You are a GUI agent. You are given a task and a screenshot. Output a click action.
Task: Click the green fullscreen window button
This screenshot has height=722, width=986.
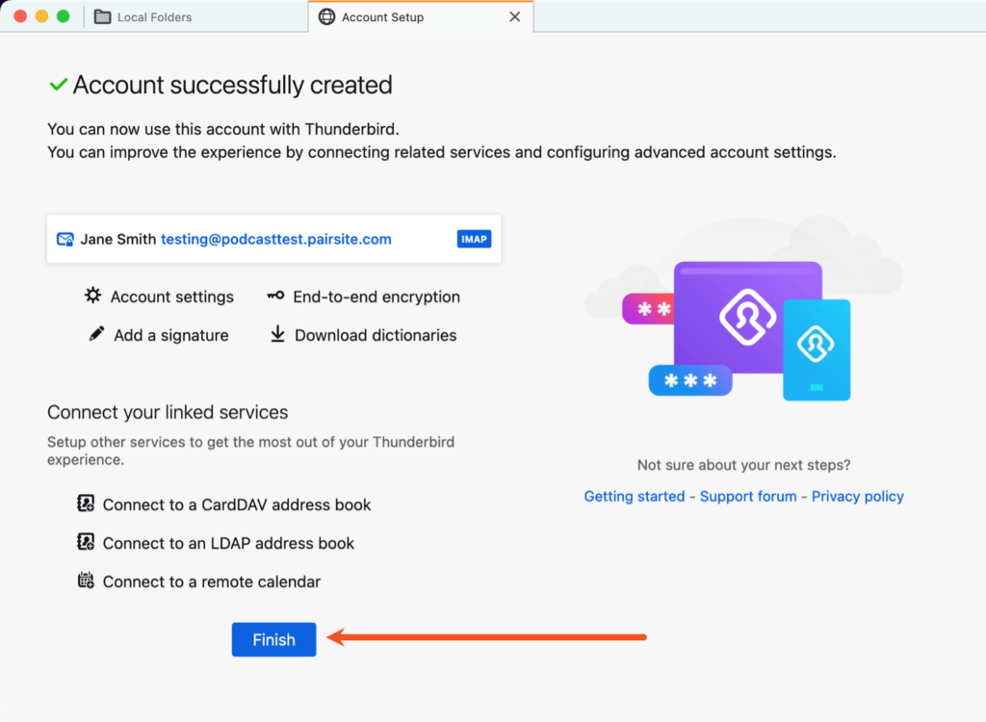coord(63,16)
